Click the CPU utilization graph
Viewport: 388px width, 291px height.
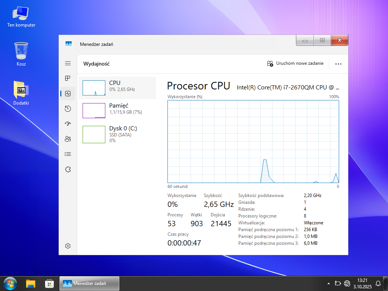pos(253,141)
